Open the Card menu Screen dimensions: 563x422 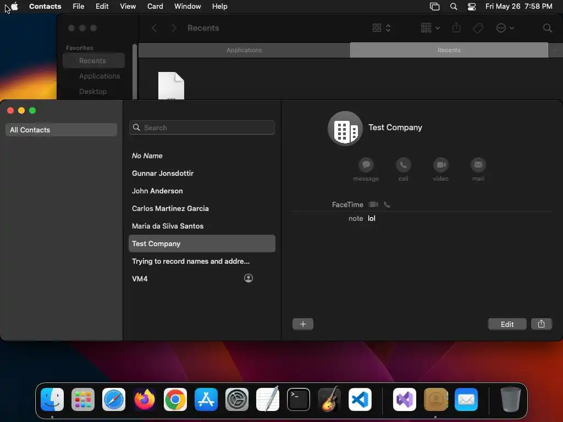point(155,6)
